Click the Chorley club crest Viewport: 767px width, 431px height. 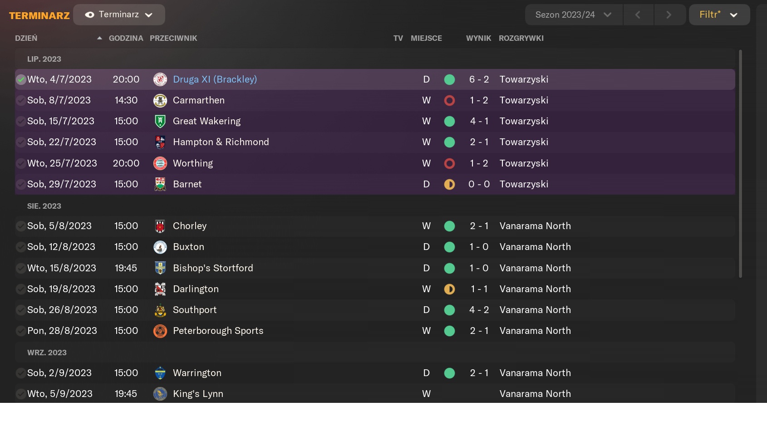click(x=160, y=226)
